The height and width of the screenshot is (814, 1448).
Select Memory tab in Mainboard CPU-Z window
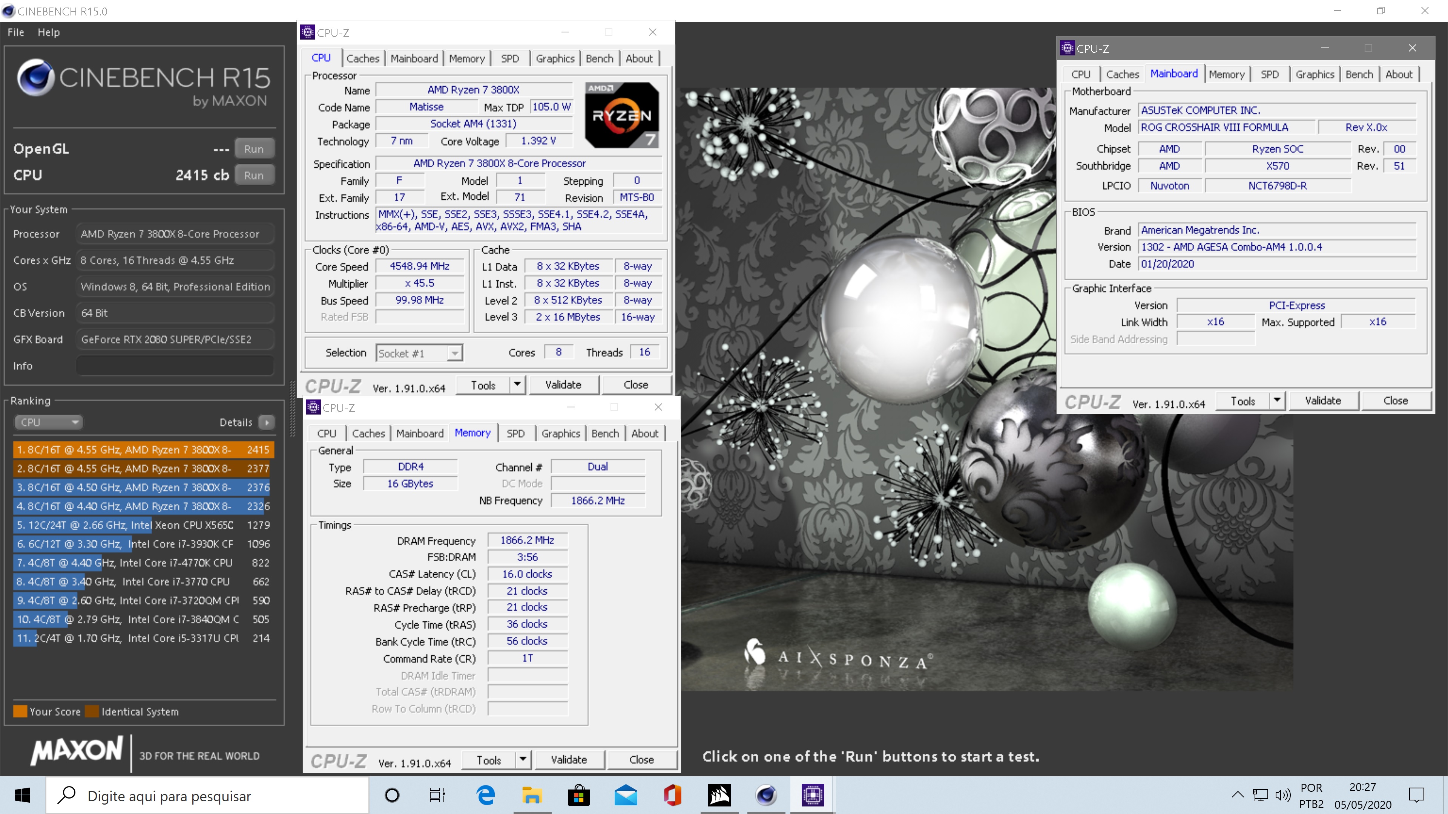tap(1227, 74)
